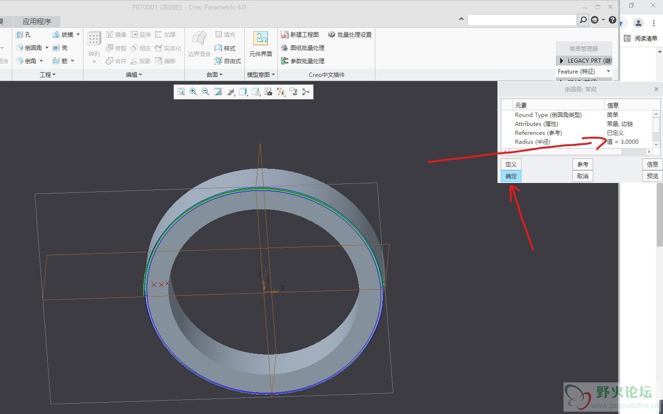Collapse the Feature (特征) menu section

(608, 71)
